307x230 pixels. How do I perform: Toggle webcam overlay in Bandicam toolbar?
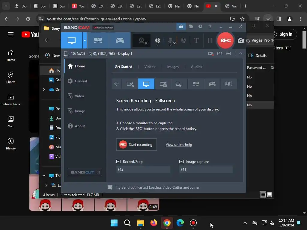(142, 41)
